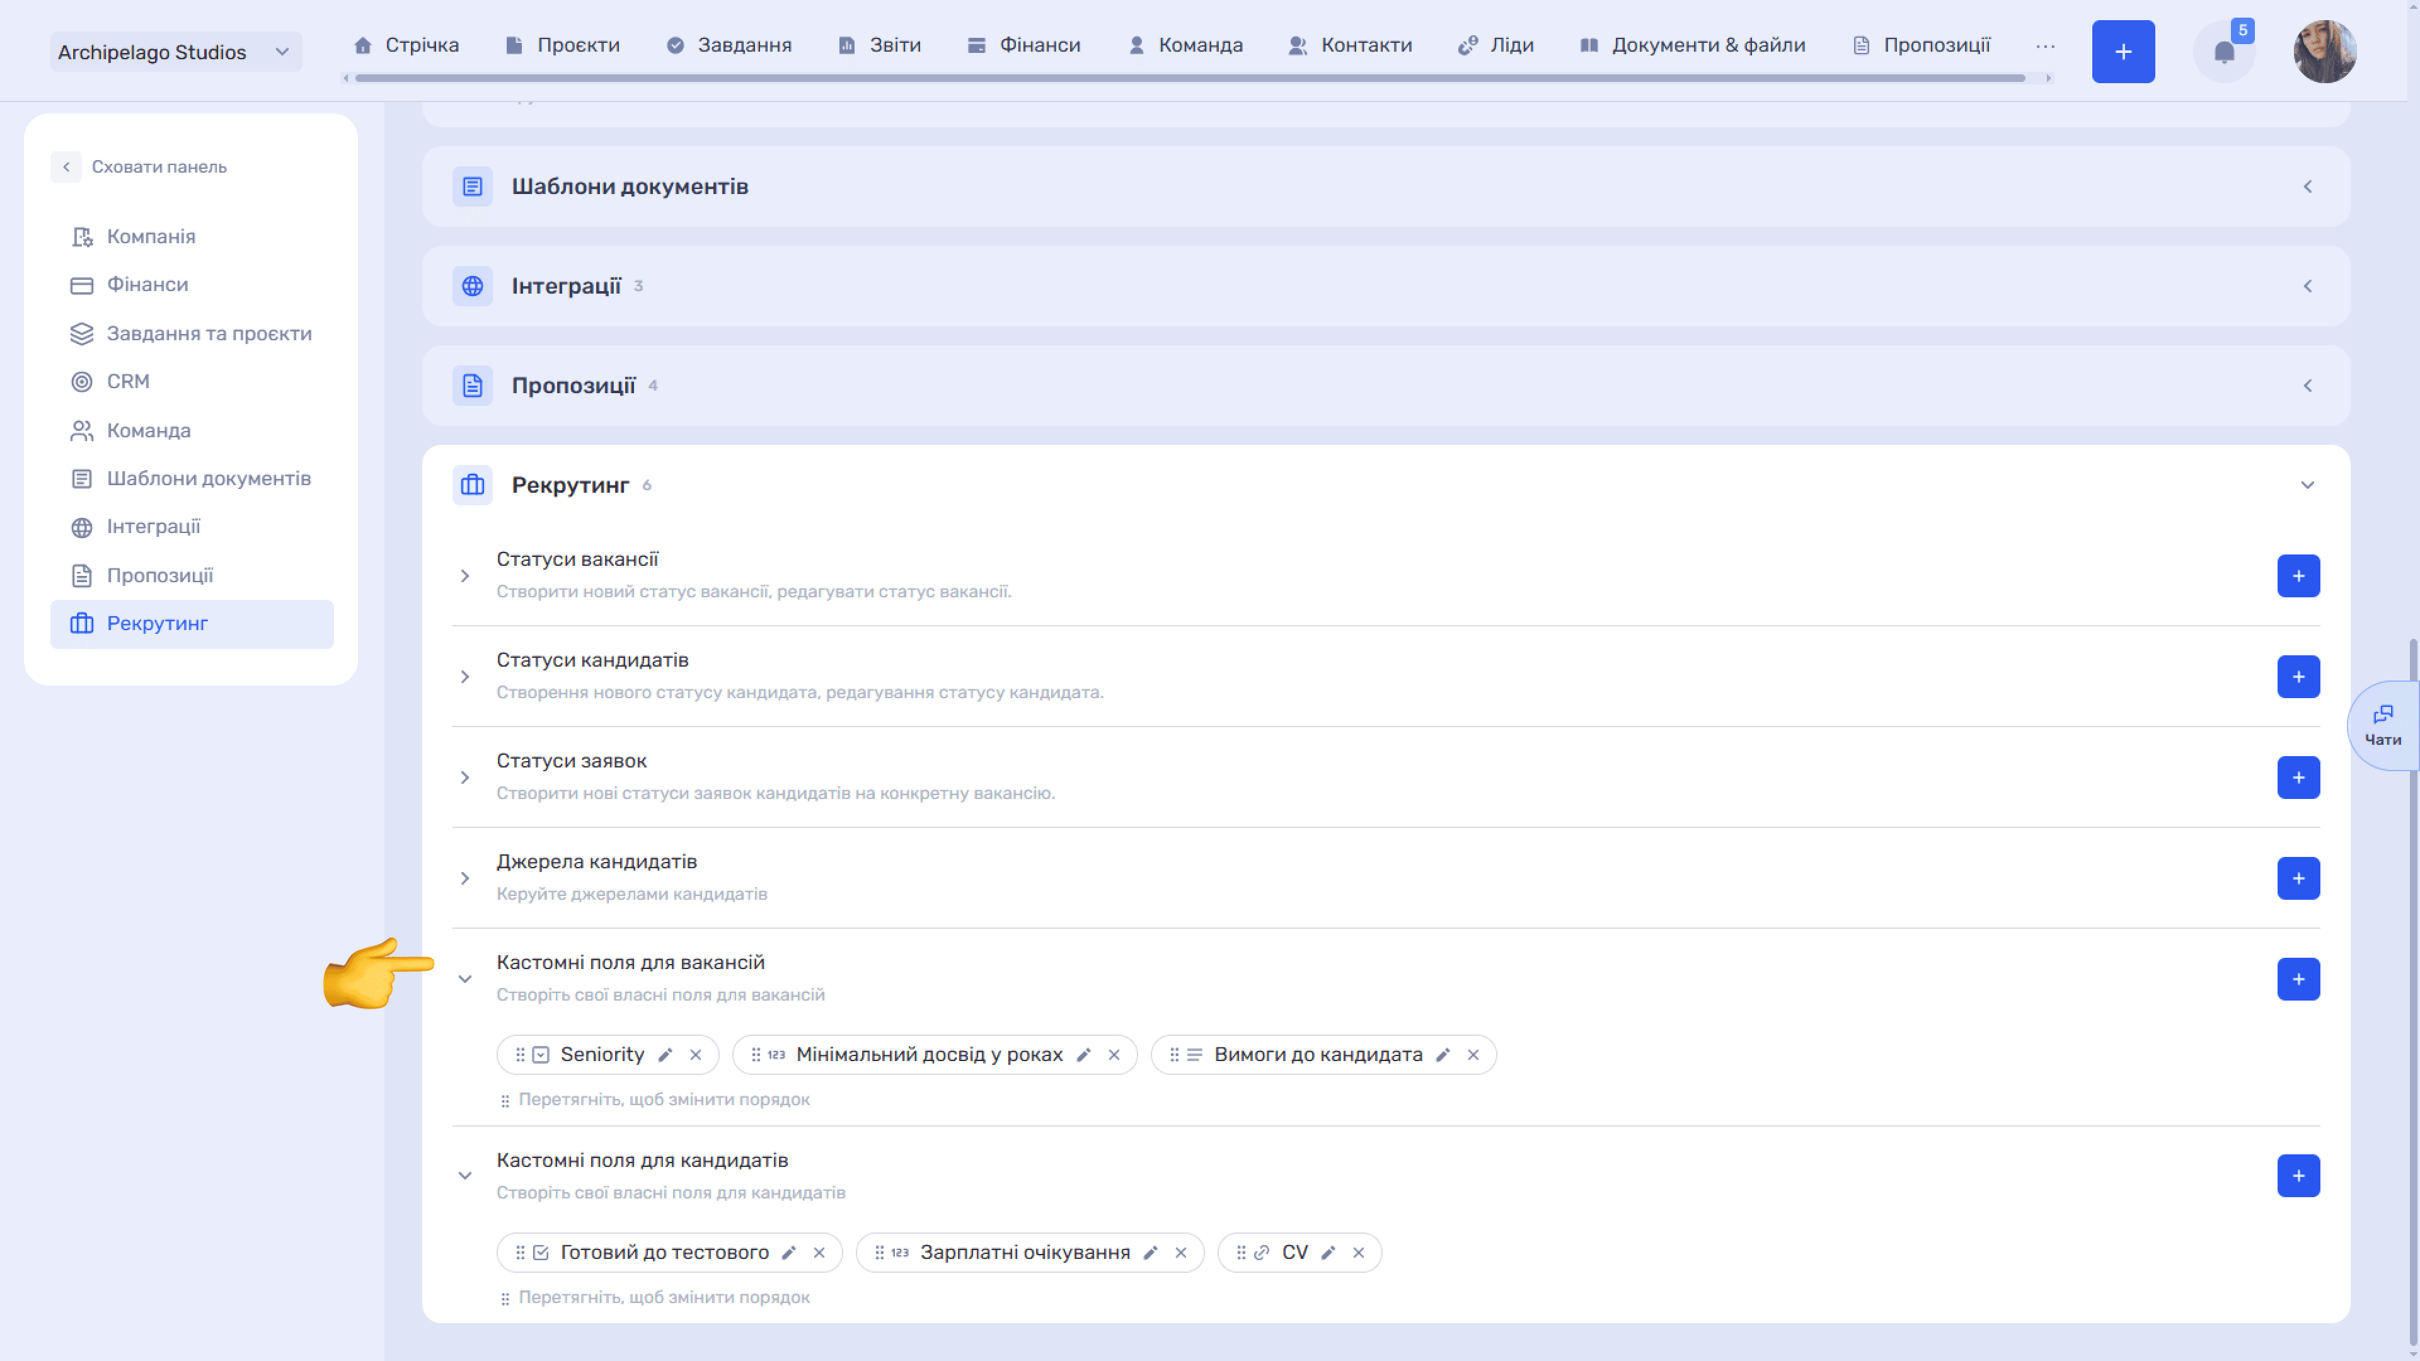This screenshot has height=1361, width=2420.
Task: Open the Чати side panel
Action: 2382,726
